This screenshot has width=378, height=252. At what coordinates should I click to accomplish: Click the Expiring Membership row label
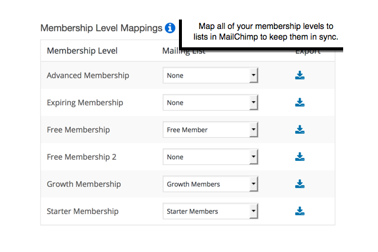84,103
